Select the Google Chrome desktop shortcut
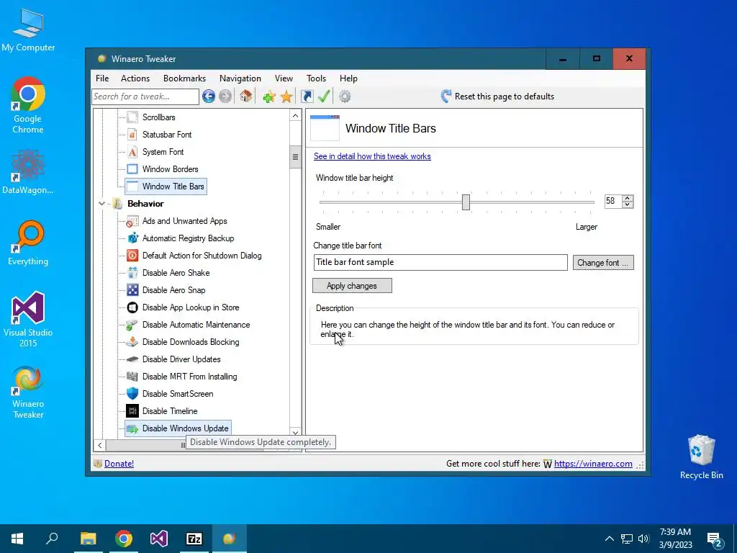 [x=28, y=105]
